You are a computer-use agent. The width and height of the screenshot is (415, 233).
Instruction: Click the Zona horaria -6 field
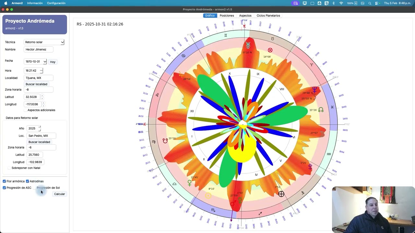click(x=41, y=147)
